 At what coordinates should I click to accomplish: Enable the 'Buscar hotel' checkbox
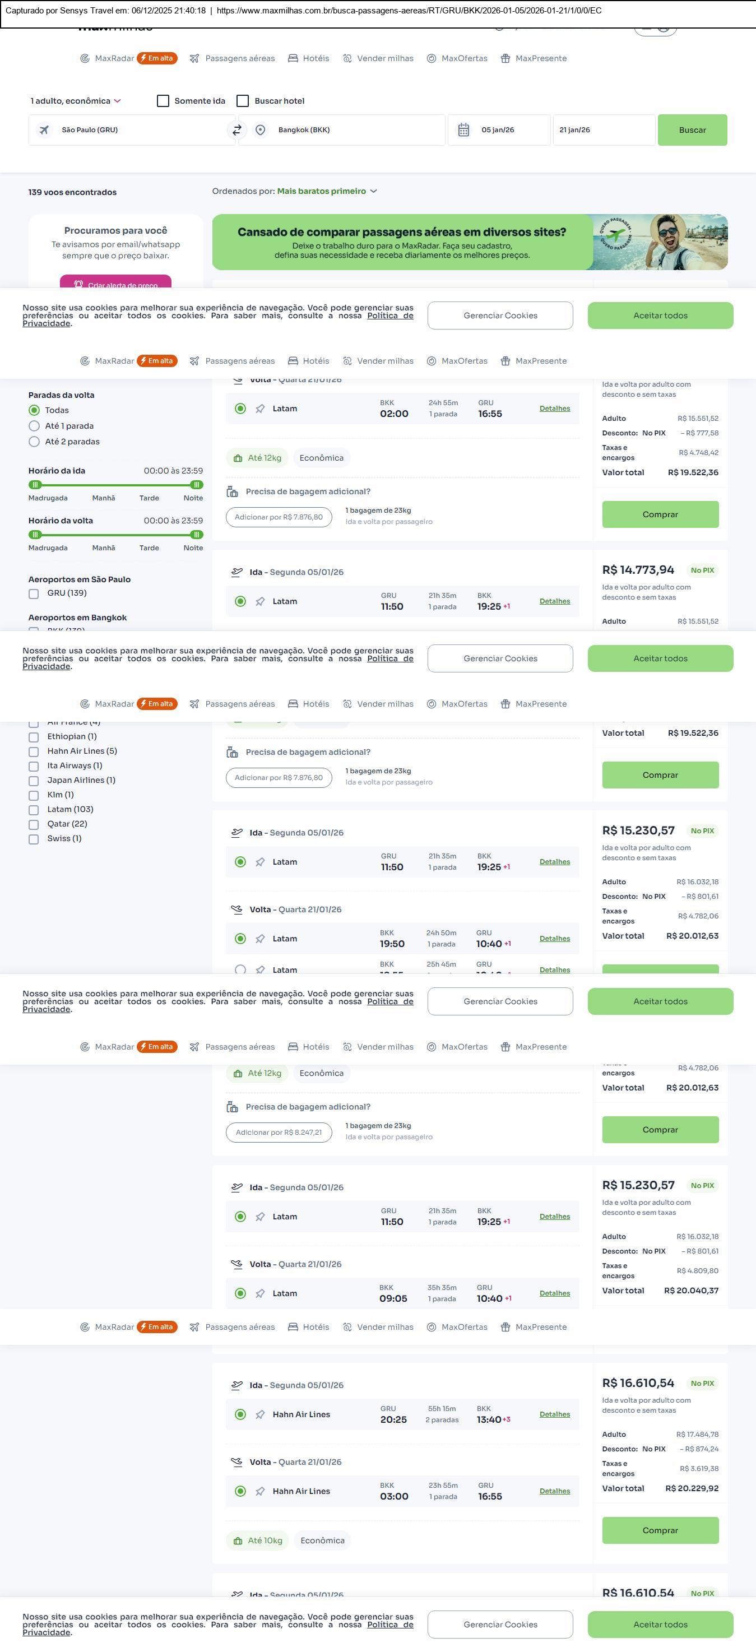click(243, 101)
